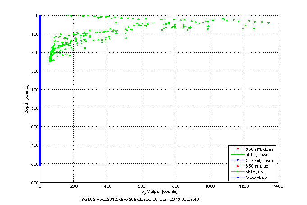Screen dimensions: 307x205
Task: Click y-axis tick label '700'
Action: [x=35, y=145]
